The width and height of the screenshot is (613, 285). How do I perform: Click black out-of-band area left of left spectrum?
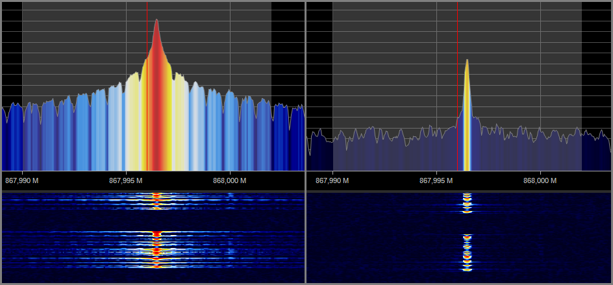click(12, 52)
